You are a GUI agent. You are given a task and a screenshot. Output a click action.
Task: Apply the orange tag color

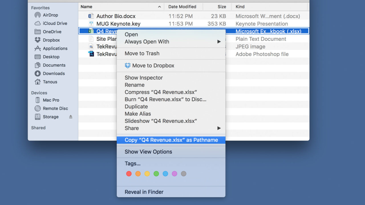pyautogui.click(x=138, y=174)
